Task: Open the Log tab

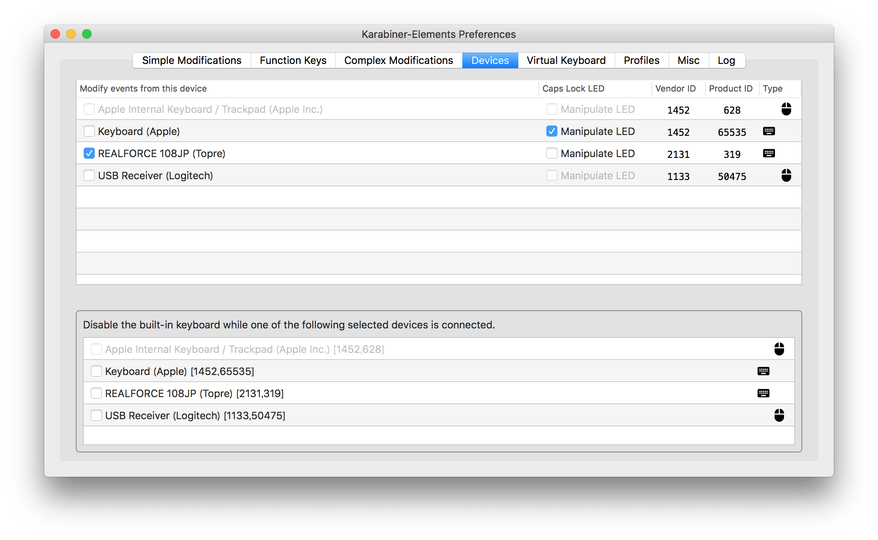Action: point(726,60)
